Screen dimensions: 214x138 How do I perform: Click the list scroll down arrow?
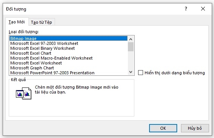click(131, 72)
